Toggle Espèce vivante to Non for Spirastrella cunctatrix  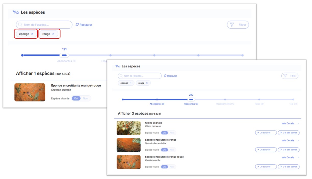point(172,150)
